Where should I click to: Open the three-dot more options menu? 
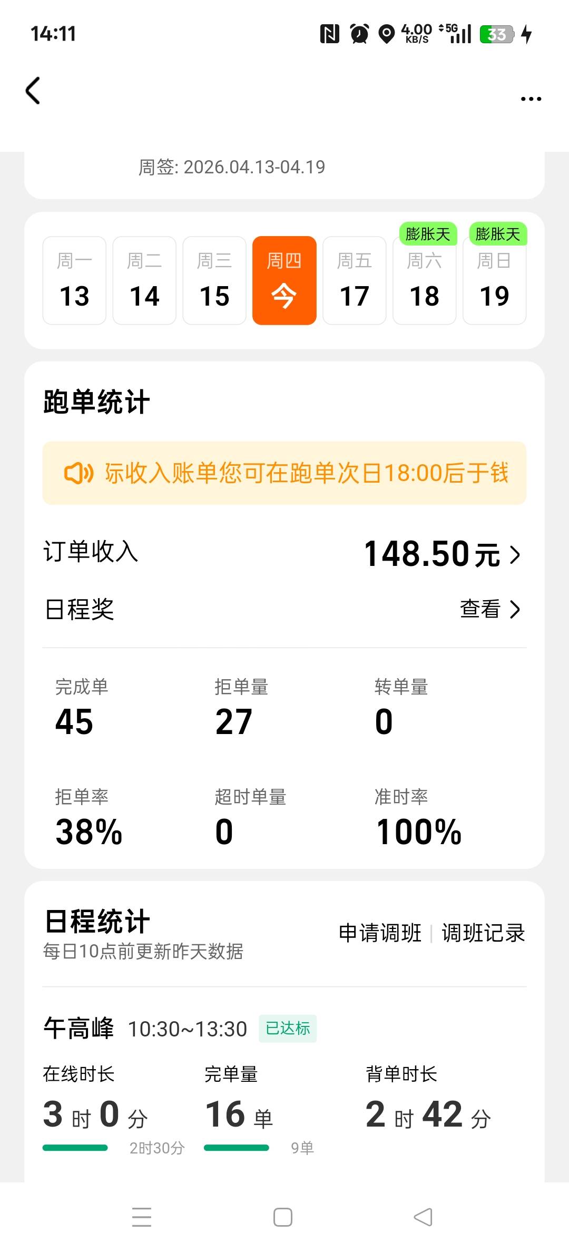click(x=531, y=99)
